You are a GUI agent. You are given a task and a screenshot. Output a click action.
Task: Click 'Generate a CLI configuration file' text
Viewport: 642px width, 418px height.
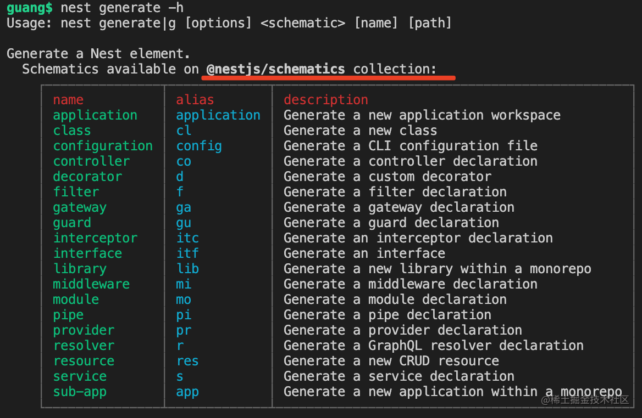(411, 146)
